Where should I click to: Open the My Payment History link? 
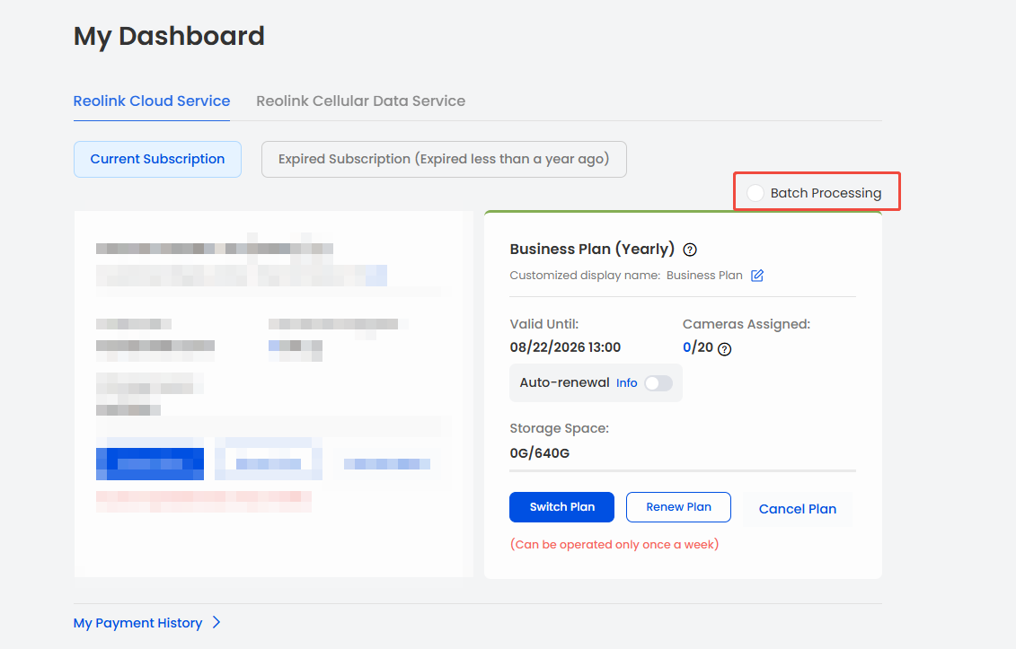pos(137,623)
